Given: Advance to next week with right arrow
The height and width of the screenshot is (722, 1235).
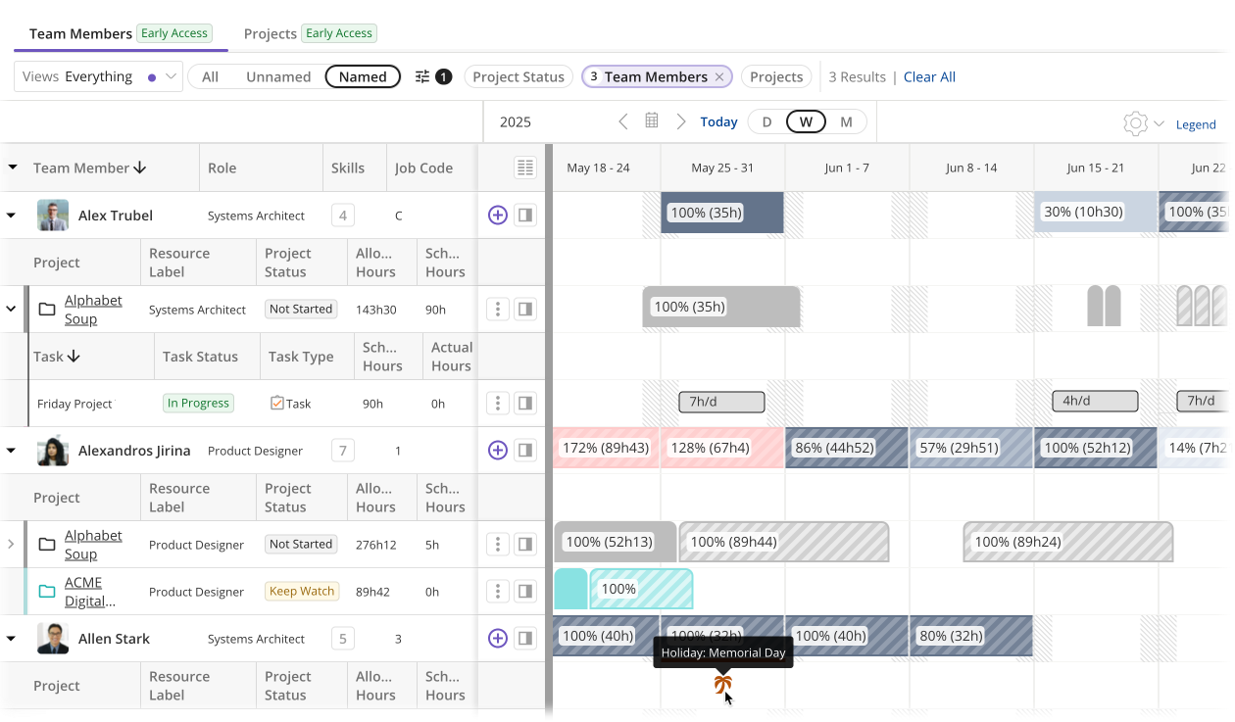Looking at the screenshot, I should pyautogui.click(x=681, y=121).
